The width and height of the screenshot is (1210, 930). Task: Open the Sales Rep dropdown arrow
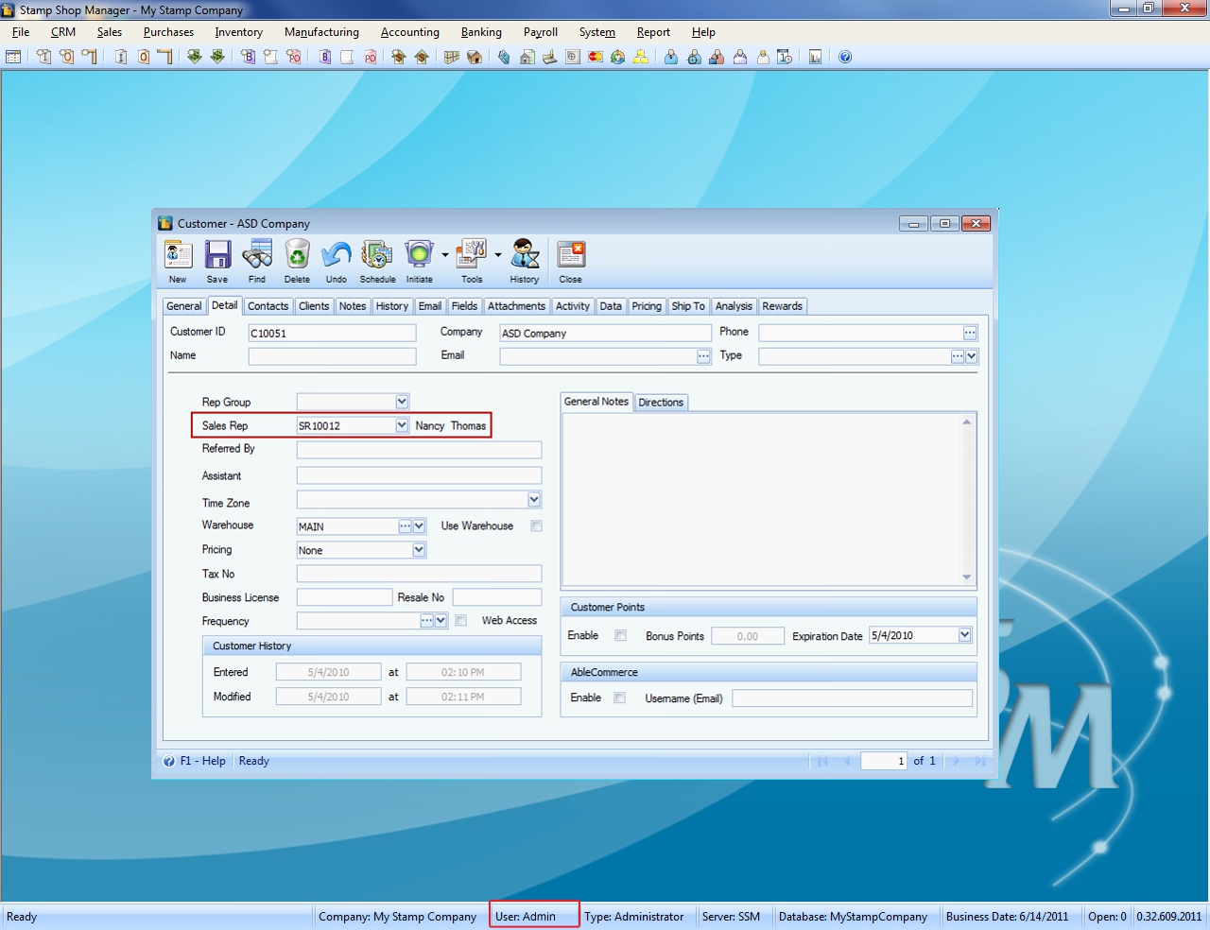[402, 425]
